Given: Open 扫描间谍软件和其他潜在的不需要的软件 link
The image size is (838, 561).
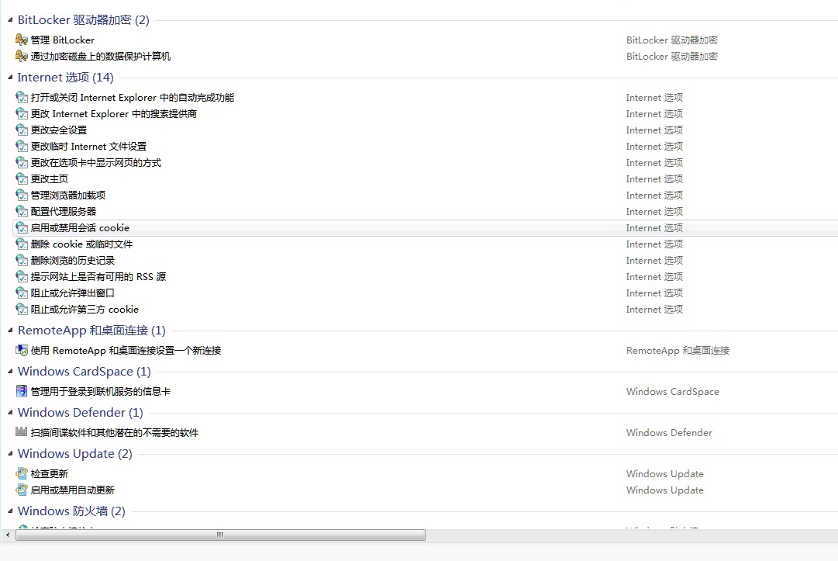Looking at the screenshot, I should 115,433.
